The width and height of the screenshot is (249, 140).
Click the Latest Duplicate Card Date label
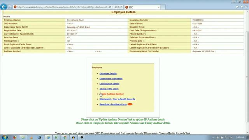coord(143,44)
